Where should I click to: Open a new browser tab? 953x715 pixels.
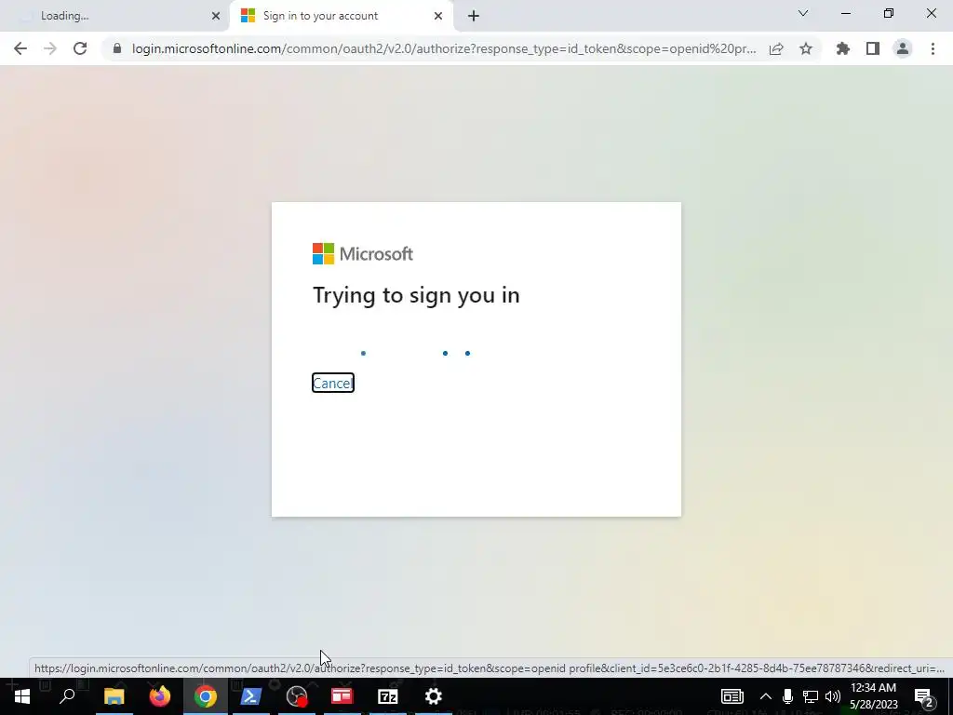tap(474, 16)
